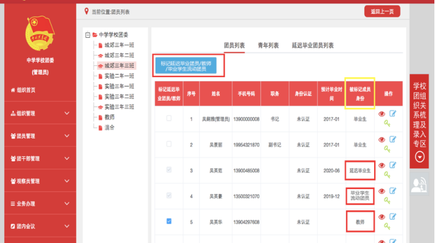Collapse the 中学学校团委 tree node
Viewport: 435px width, 243px height.
88,35
